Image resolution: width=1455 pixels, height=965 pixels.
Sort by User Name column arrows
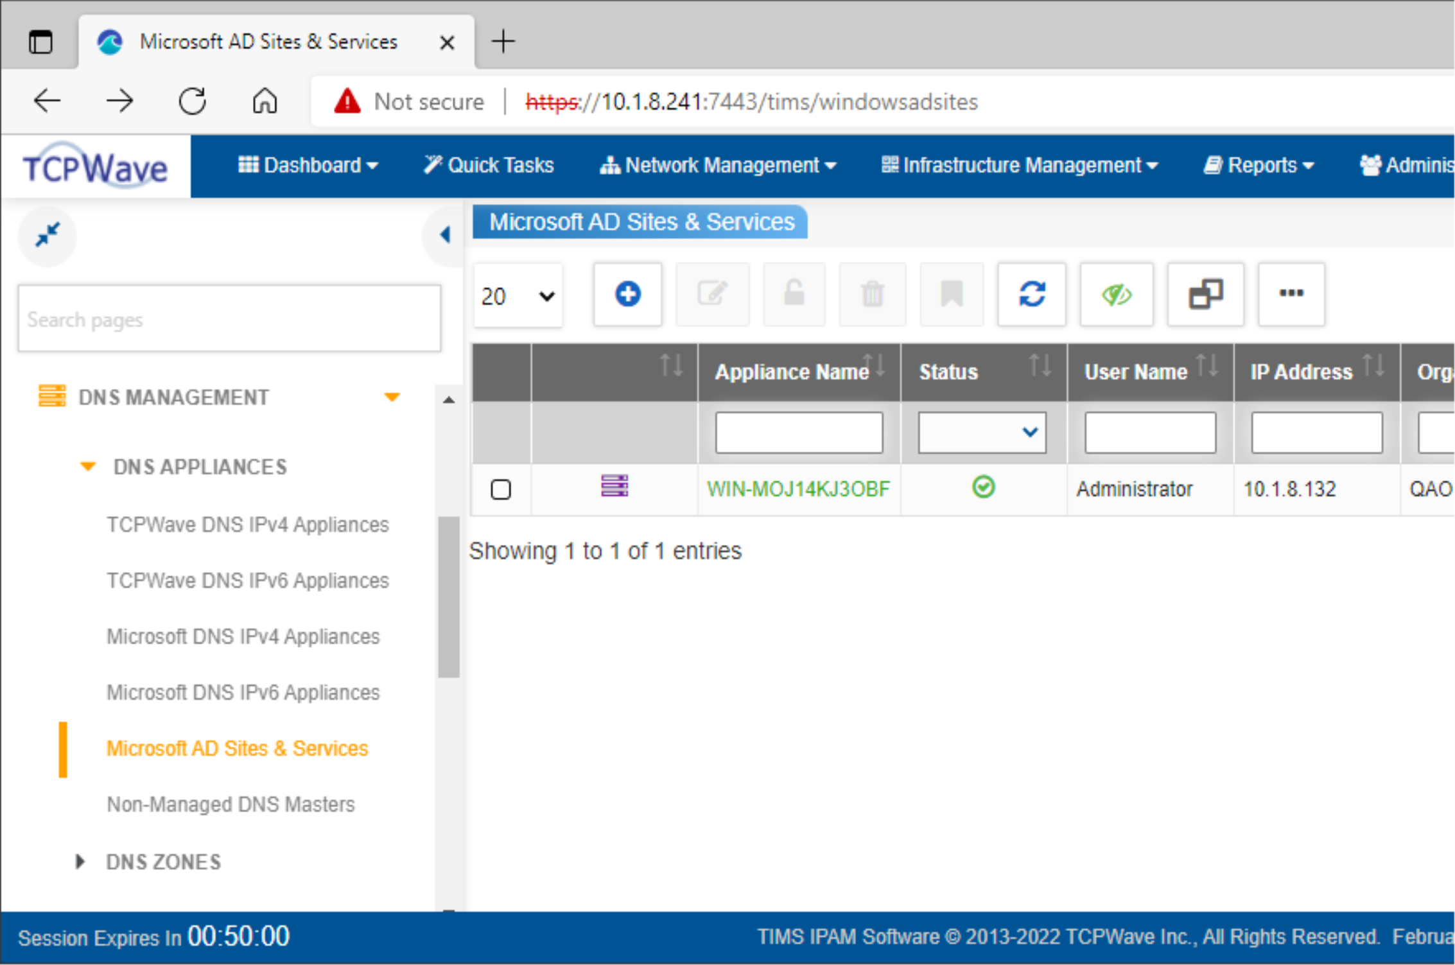point(1207,366)
